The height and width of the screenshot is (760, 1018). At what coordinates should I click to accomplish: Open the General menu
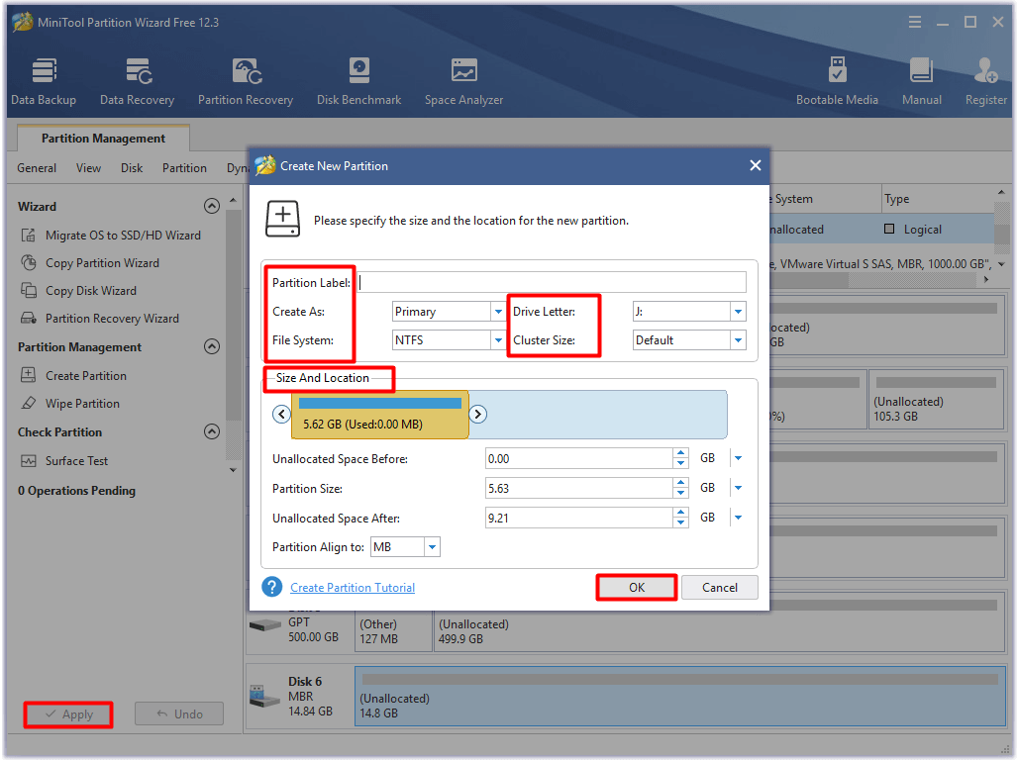pos(37,168)
